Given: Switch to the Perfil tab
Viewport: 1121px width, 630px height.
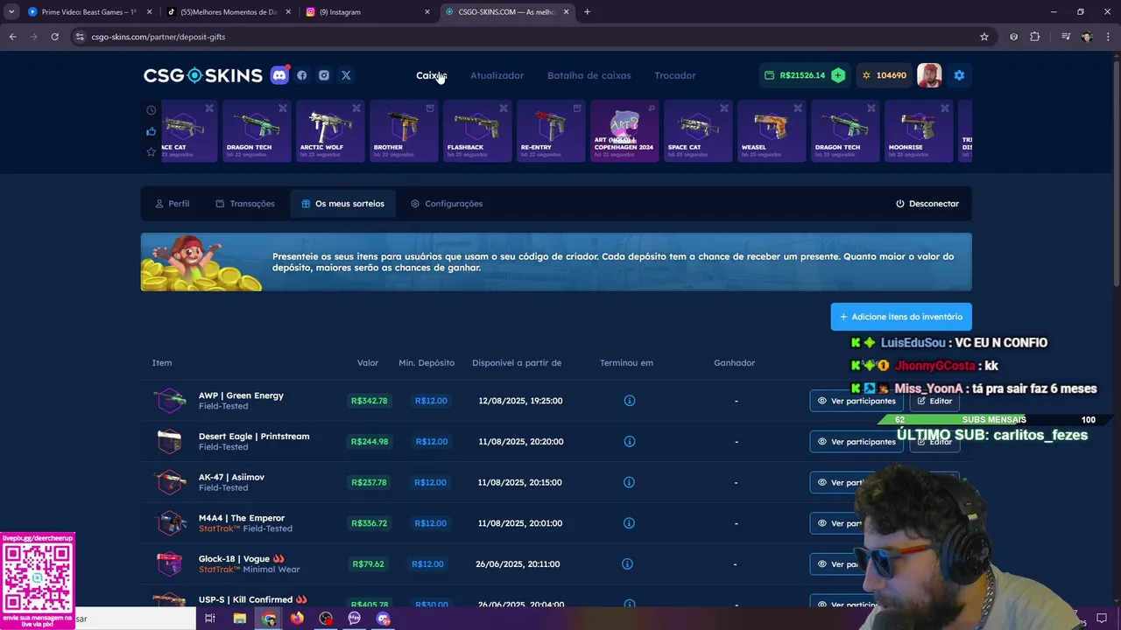Looking at the screenshot, I should (172, 204).
